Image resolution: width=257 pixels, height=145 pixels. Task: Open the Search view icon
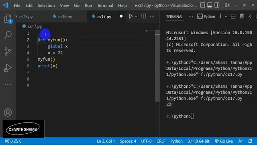[8, 35]
